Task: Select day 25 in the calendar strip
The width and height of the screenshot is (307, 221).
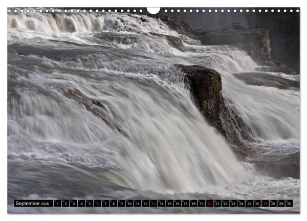Action: pyautogui.click(x=249, y=204)
